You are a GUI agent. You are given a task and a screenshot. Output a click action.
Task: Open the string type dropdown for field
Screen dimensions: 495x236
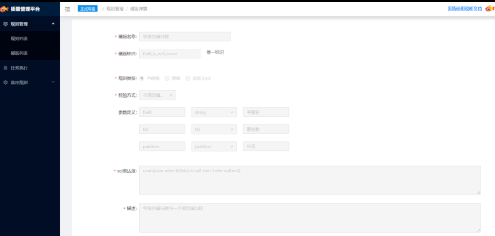(x=214, y=112)
